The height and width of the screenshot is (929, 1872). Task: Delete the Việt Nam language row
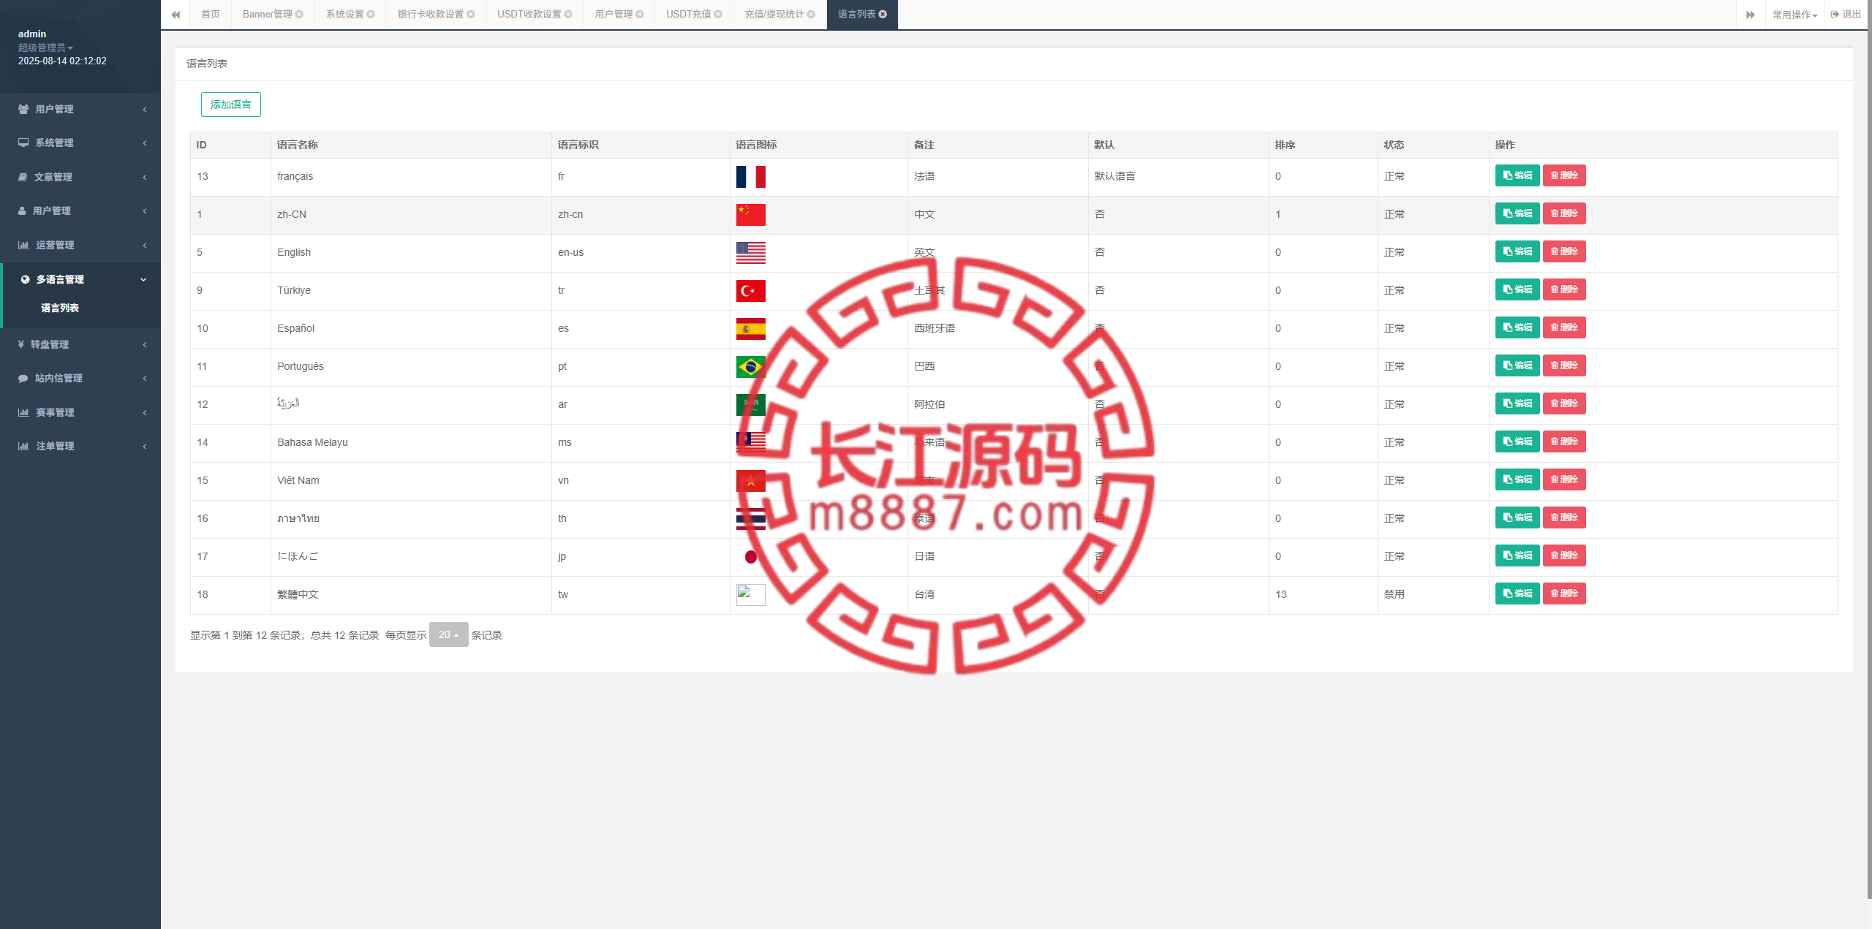click(1564, 479)
